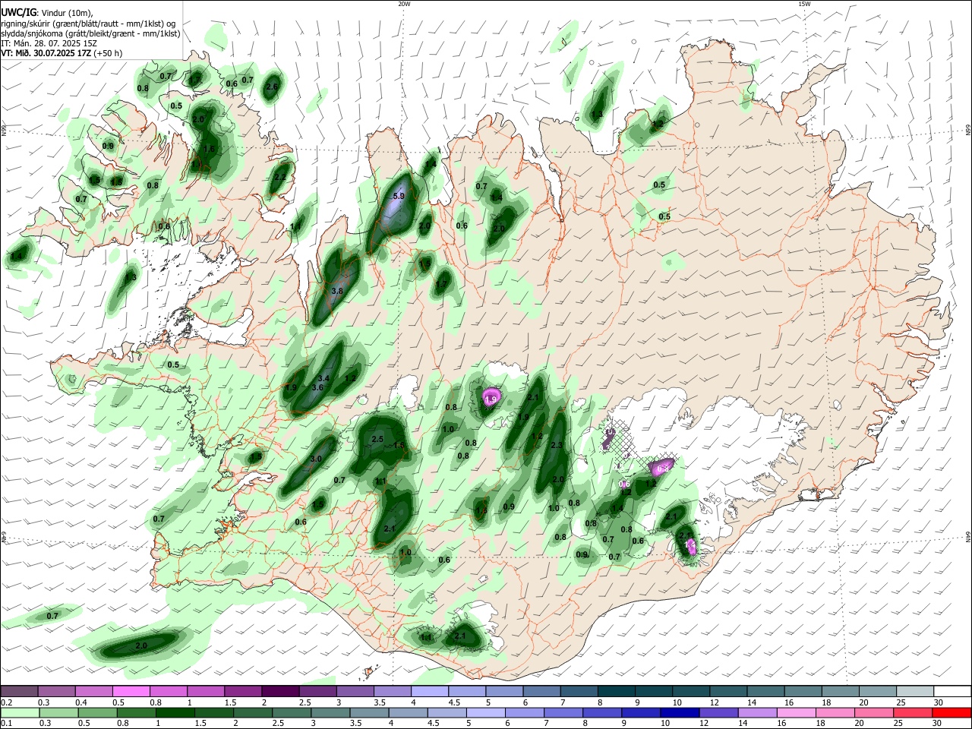Click the magenta snow blob labelled 1.9
This screenshot has width=972, height=729.
[x=491, y=397]
